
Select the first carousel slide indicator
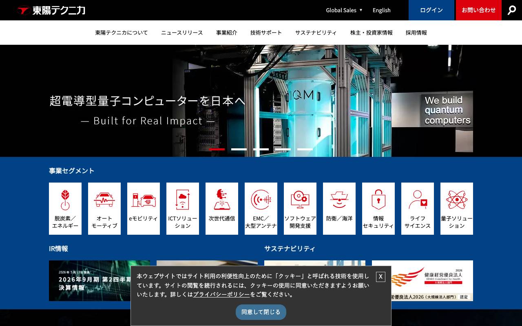[x=217, y=149]
